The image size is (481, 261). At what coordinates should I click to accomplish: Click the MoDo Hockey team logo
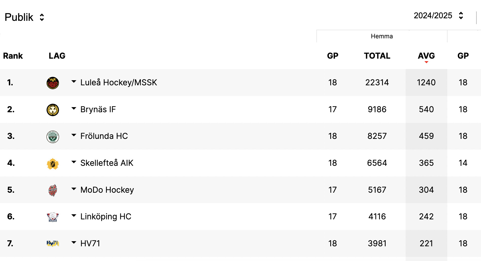coord(53,190)
